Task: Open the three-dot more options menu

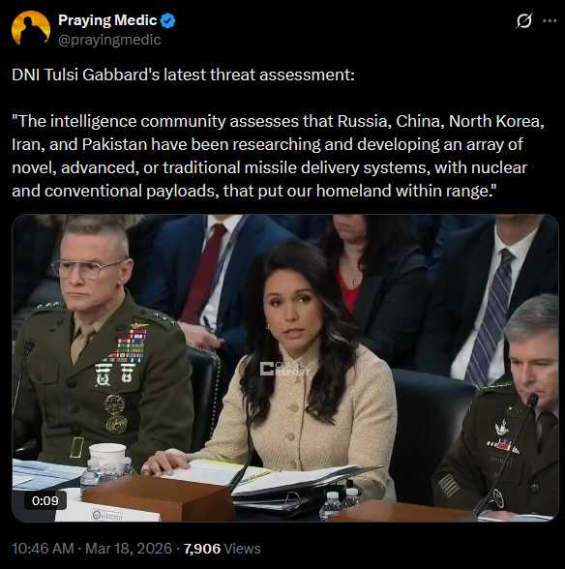Action: 550,20
